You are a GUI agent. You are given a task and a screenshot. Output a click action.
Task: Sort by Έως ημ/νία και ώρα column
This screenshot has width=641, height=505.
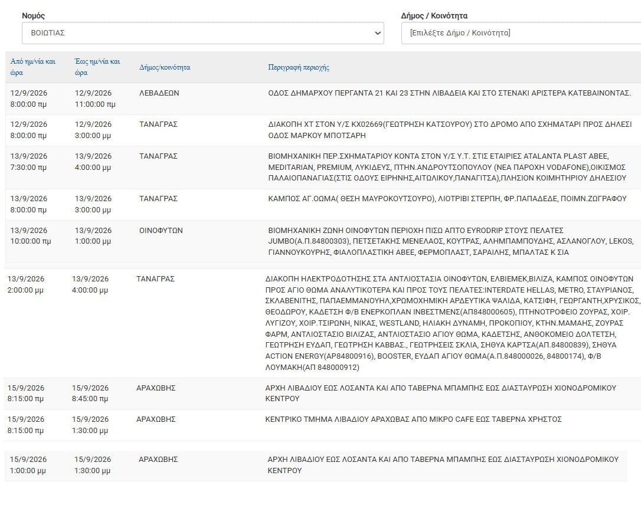[x=97, y=67]
